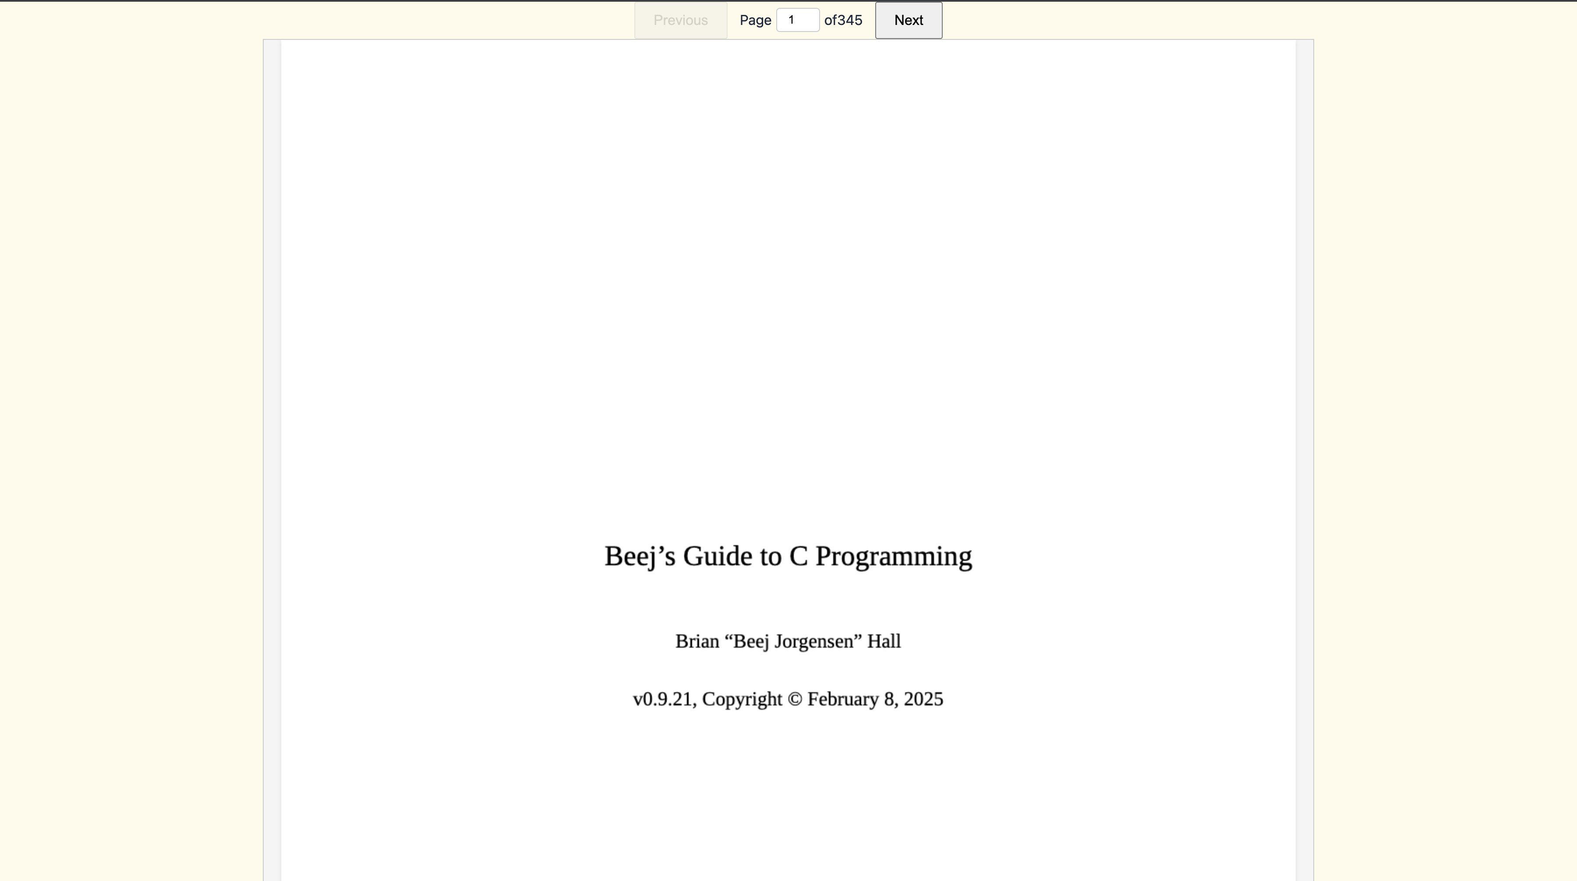Focus the page input then advance with Next
Image resolution: width=1577 pixels, height=881 pixels.
(908, 20)
